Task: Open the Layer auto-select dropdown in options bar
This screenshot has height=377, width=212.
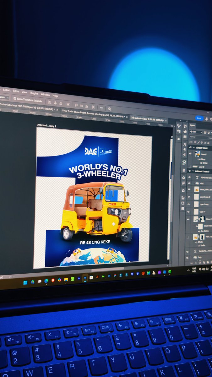Action: [x=4, y=97]
